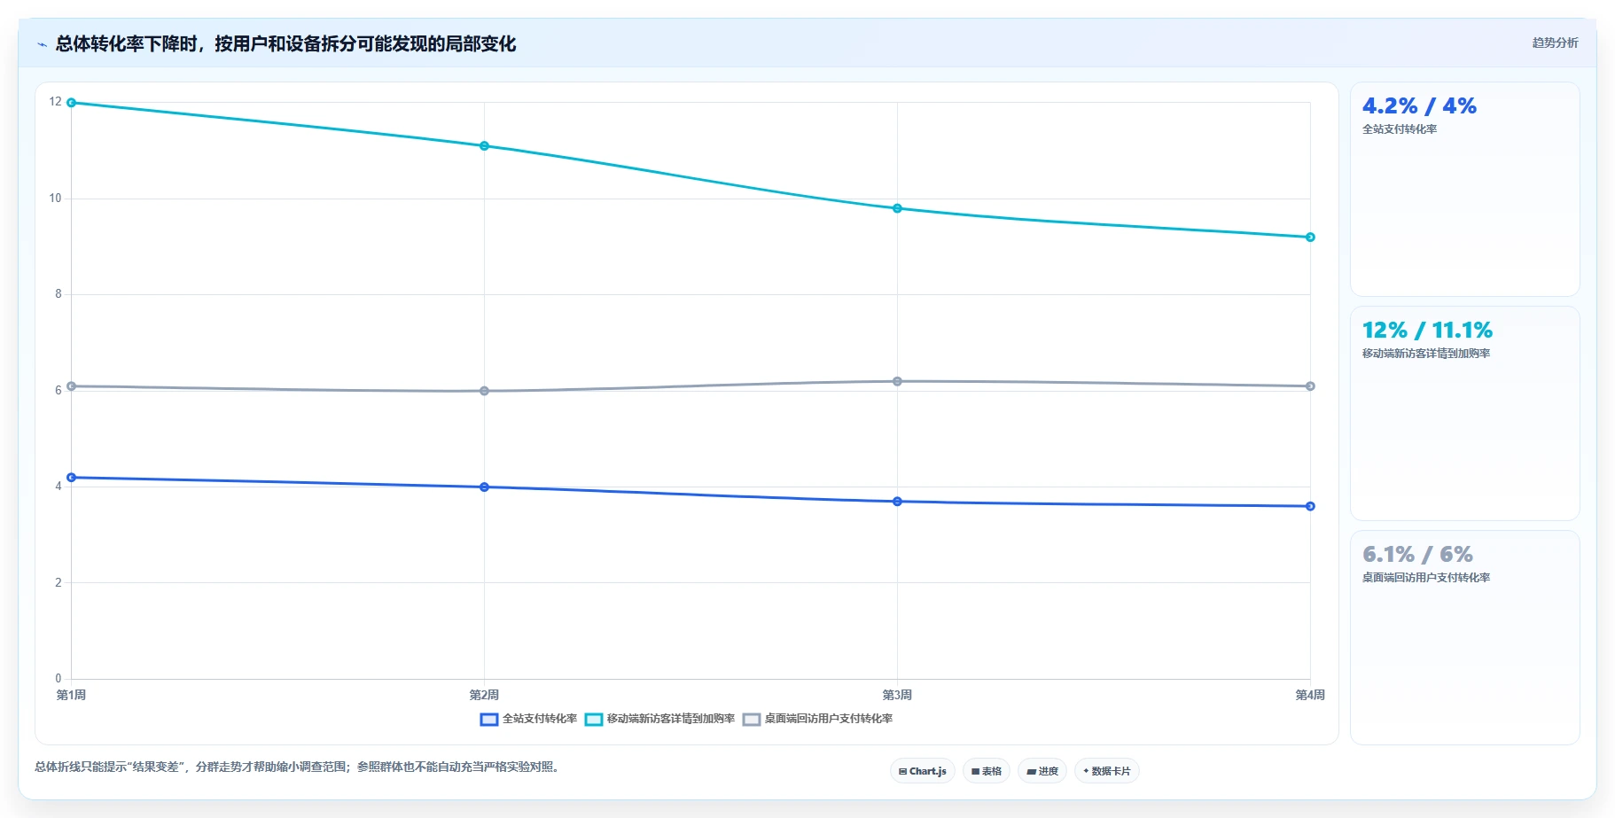Click the 桌面端回访用户支付转化率 label in third card
1615x818 pixels.
click(x=1426, y=578)
